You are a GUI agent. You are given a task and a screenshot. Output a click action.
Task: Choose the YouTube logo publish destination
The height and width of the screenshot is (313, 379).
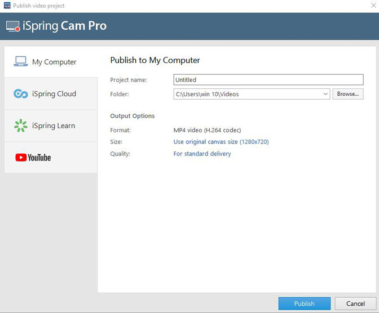[33, 158]
